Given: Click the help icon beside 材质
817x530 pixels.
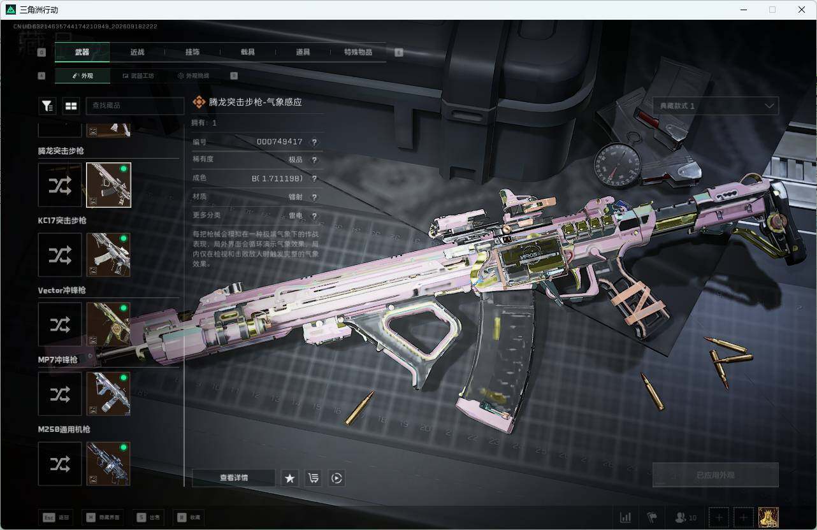Looking at the screenshot, I should pyautogui.click(x=314, y=197).
